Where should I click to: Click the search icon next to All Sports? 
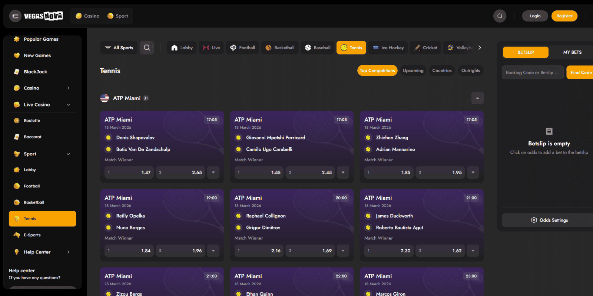(x=147, y=48)
